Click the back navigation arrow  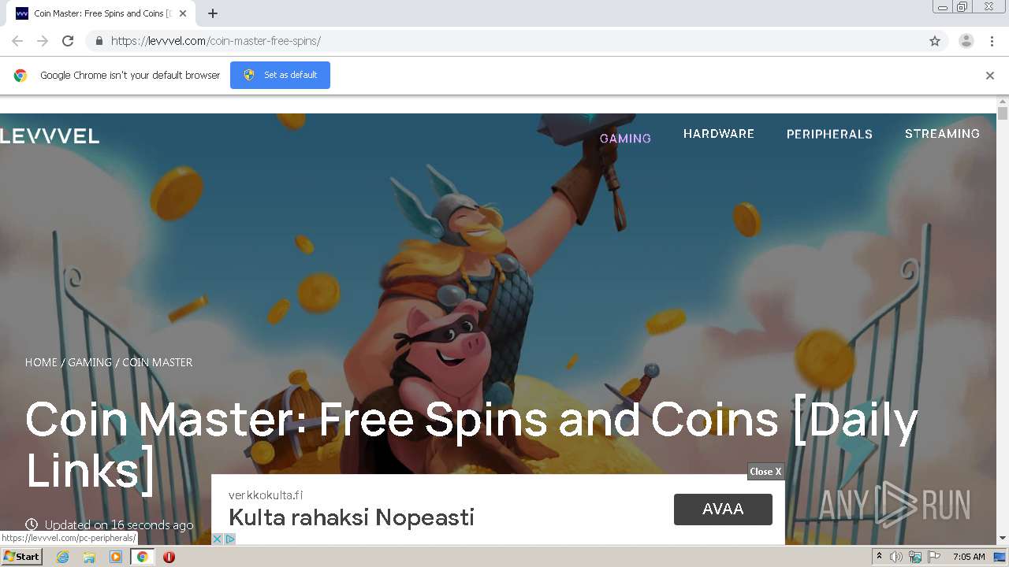[17, 41]
